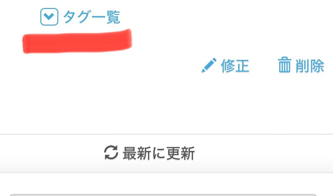The height and width of the screenshot is (196, 333).
Task: Click the red highlighted tag under タグ一覧
Action: pos(77,41)
